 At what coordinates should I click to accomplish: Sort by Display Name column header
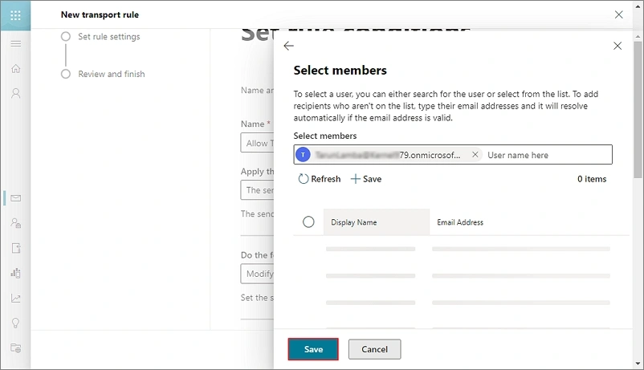[x=353, y=222]
